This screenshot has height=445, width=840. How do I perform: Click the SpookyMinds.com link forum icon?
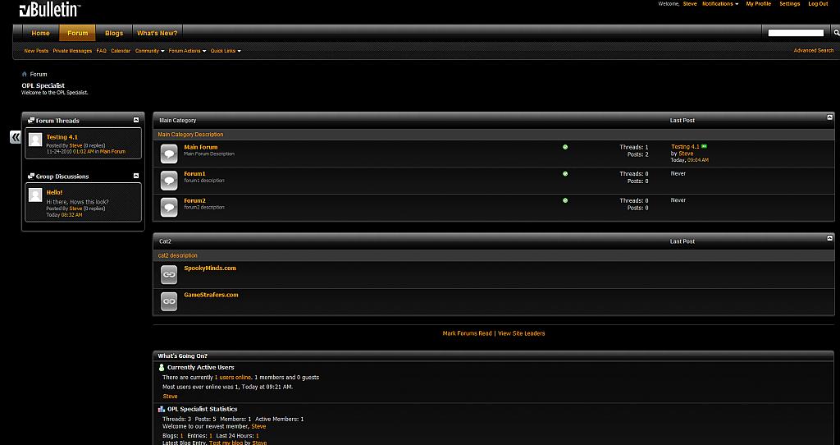tap(169, 275)
